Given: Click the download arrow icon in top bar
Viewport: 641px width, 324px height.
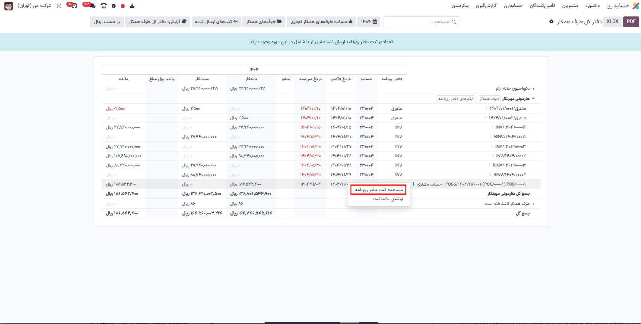Looking at the screenshot, I should [x=132, y=6].
